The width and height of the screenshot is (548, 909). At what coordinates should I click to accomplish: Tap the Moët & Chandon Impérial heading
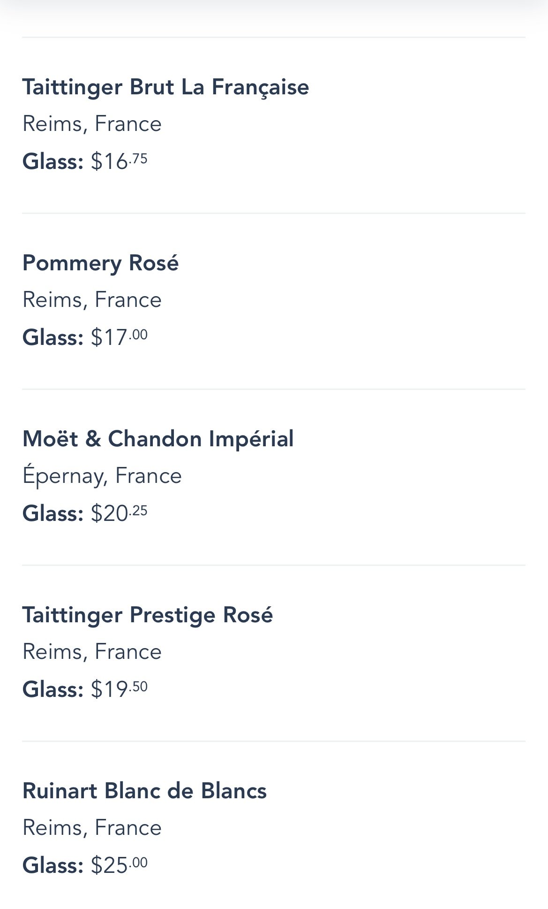[x=158, y=439]
